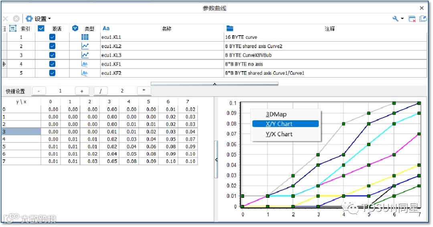
Task: Click the minus quick-set button
Action: 38,91
